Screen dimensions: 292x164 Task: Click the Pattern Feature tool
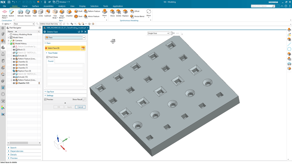pyautogui.click(x=92, y=11)
